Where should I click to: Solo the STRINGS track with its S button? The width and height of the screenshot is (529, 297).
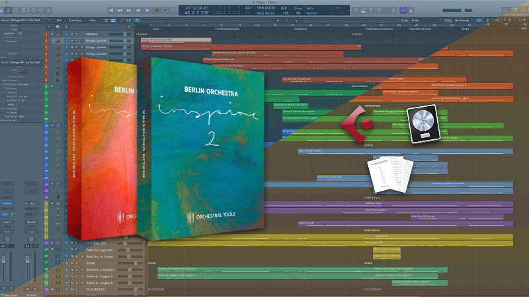[x=76, y=34]
